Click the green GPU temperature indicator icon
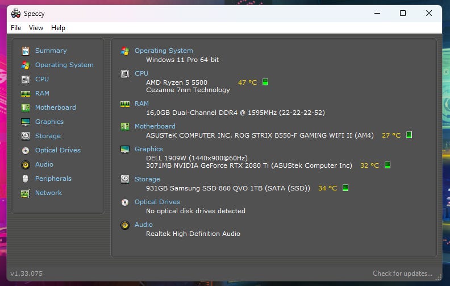This screenshot has height=286, width=450. (x=387, y=165)
